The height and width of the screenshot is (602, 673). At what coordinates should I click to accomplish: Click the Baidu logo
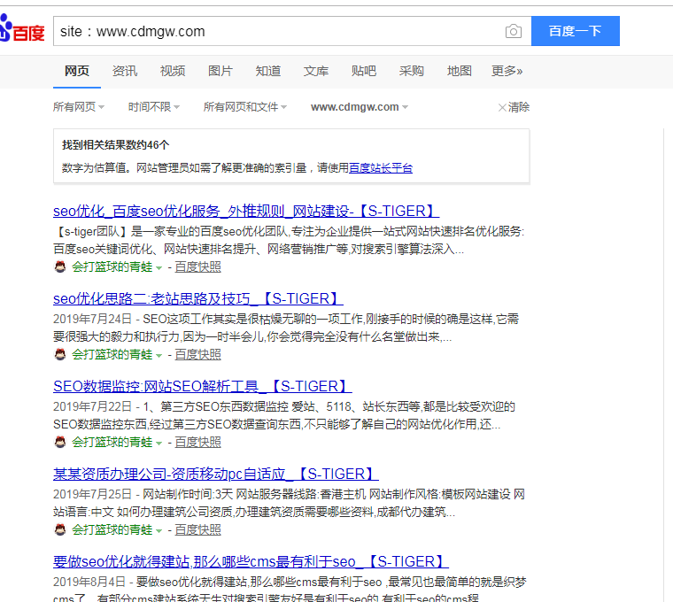22,28
